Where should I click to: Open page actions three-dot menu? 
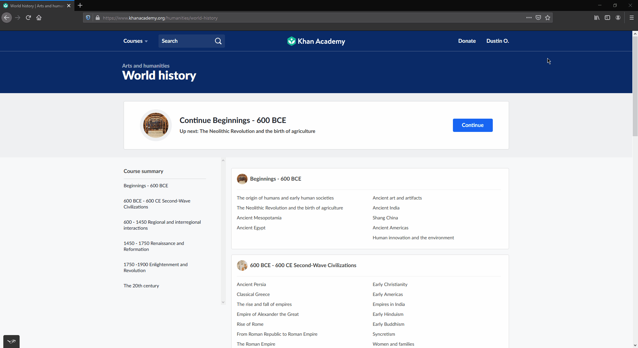tap(529, 18)
